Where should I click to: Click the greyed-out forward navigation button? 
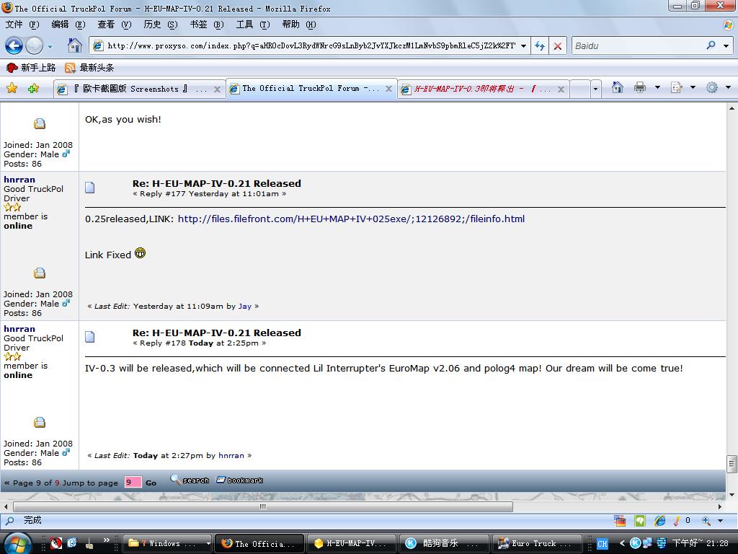pos(34,45)
